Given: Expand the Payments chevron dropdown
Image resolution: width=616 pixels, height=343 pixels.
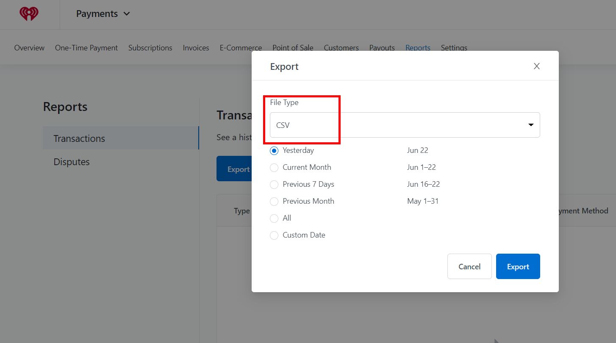Looking at the screenshot, I should tap(127, 14).
